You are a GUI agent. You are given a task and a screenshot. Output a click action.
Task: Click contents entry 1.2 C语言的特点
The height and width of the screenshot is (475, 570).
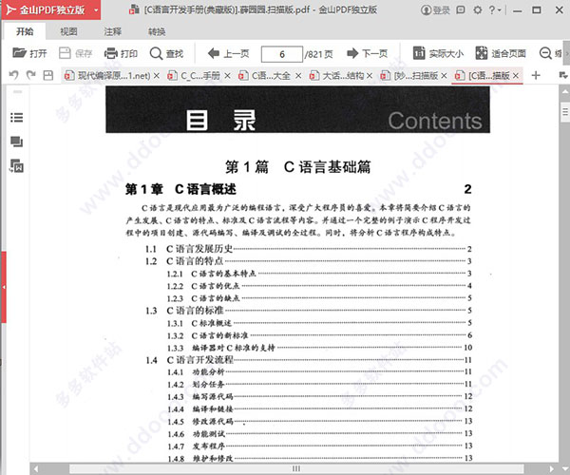tap(308, 261)
